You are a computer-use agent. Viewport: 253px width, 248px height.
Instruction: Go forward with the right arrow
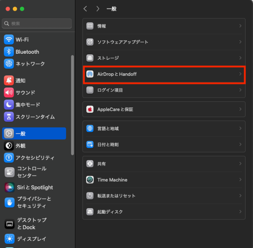(x=97, y=9)
